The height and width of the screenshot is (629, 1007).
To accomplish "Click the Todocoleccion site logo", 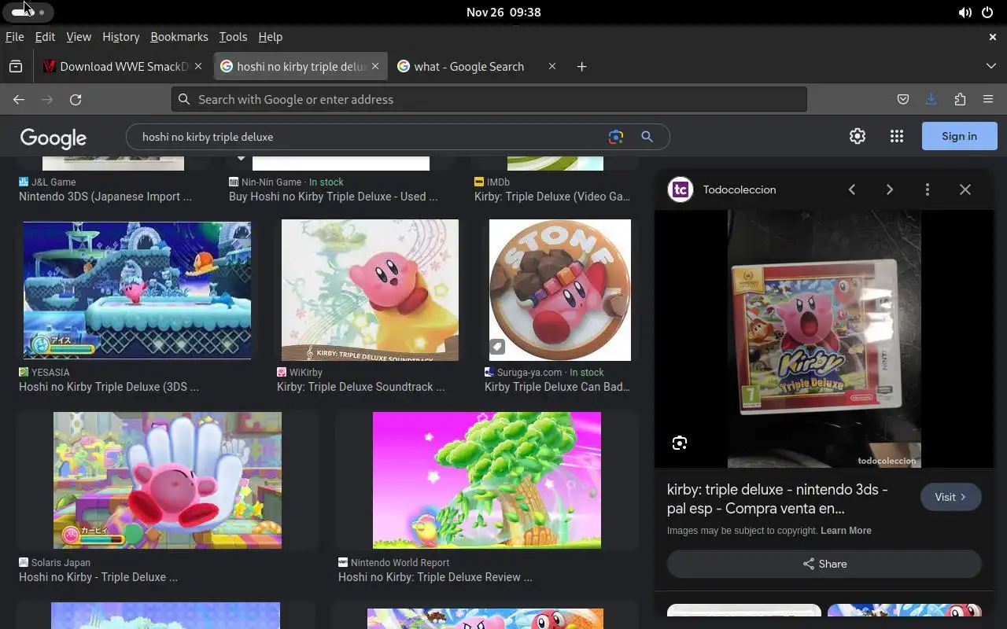I will pos(681,189).
